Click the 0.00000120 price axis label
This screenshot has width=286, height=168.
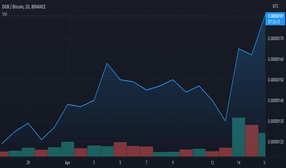pyautogui.click(x=276, y=142)
